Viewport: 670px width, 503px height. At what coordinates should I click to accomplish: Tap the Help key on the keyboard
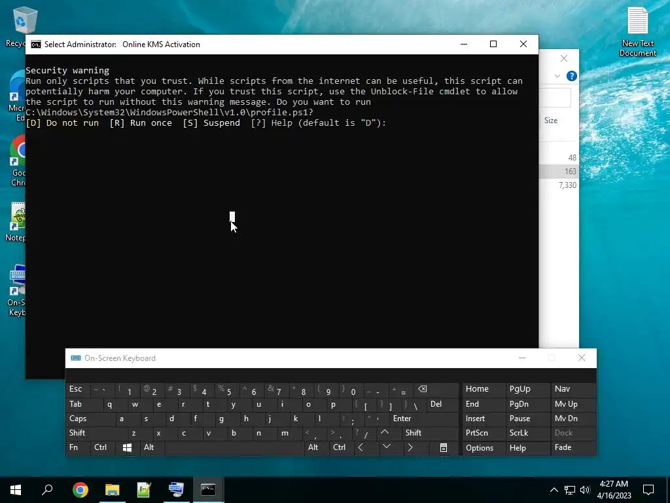point(528,448)
